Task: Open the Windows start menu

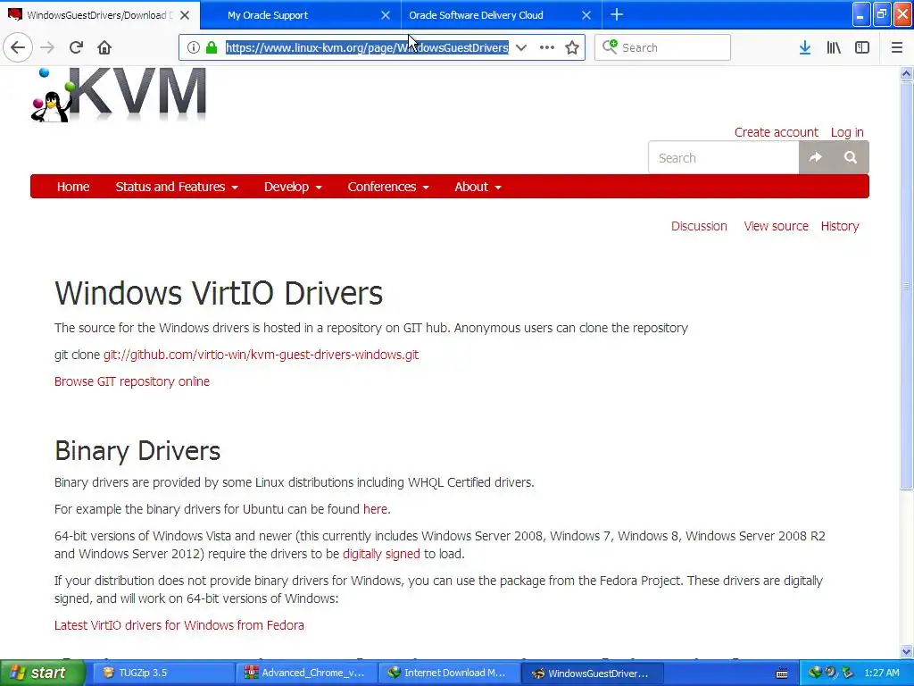Action: 42,673
